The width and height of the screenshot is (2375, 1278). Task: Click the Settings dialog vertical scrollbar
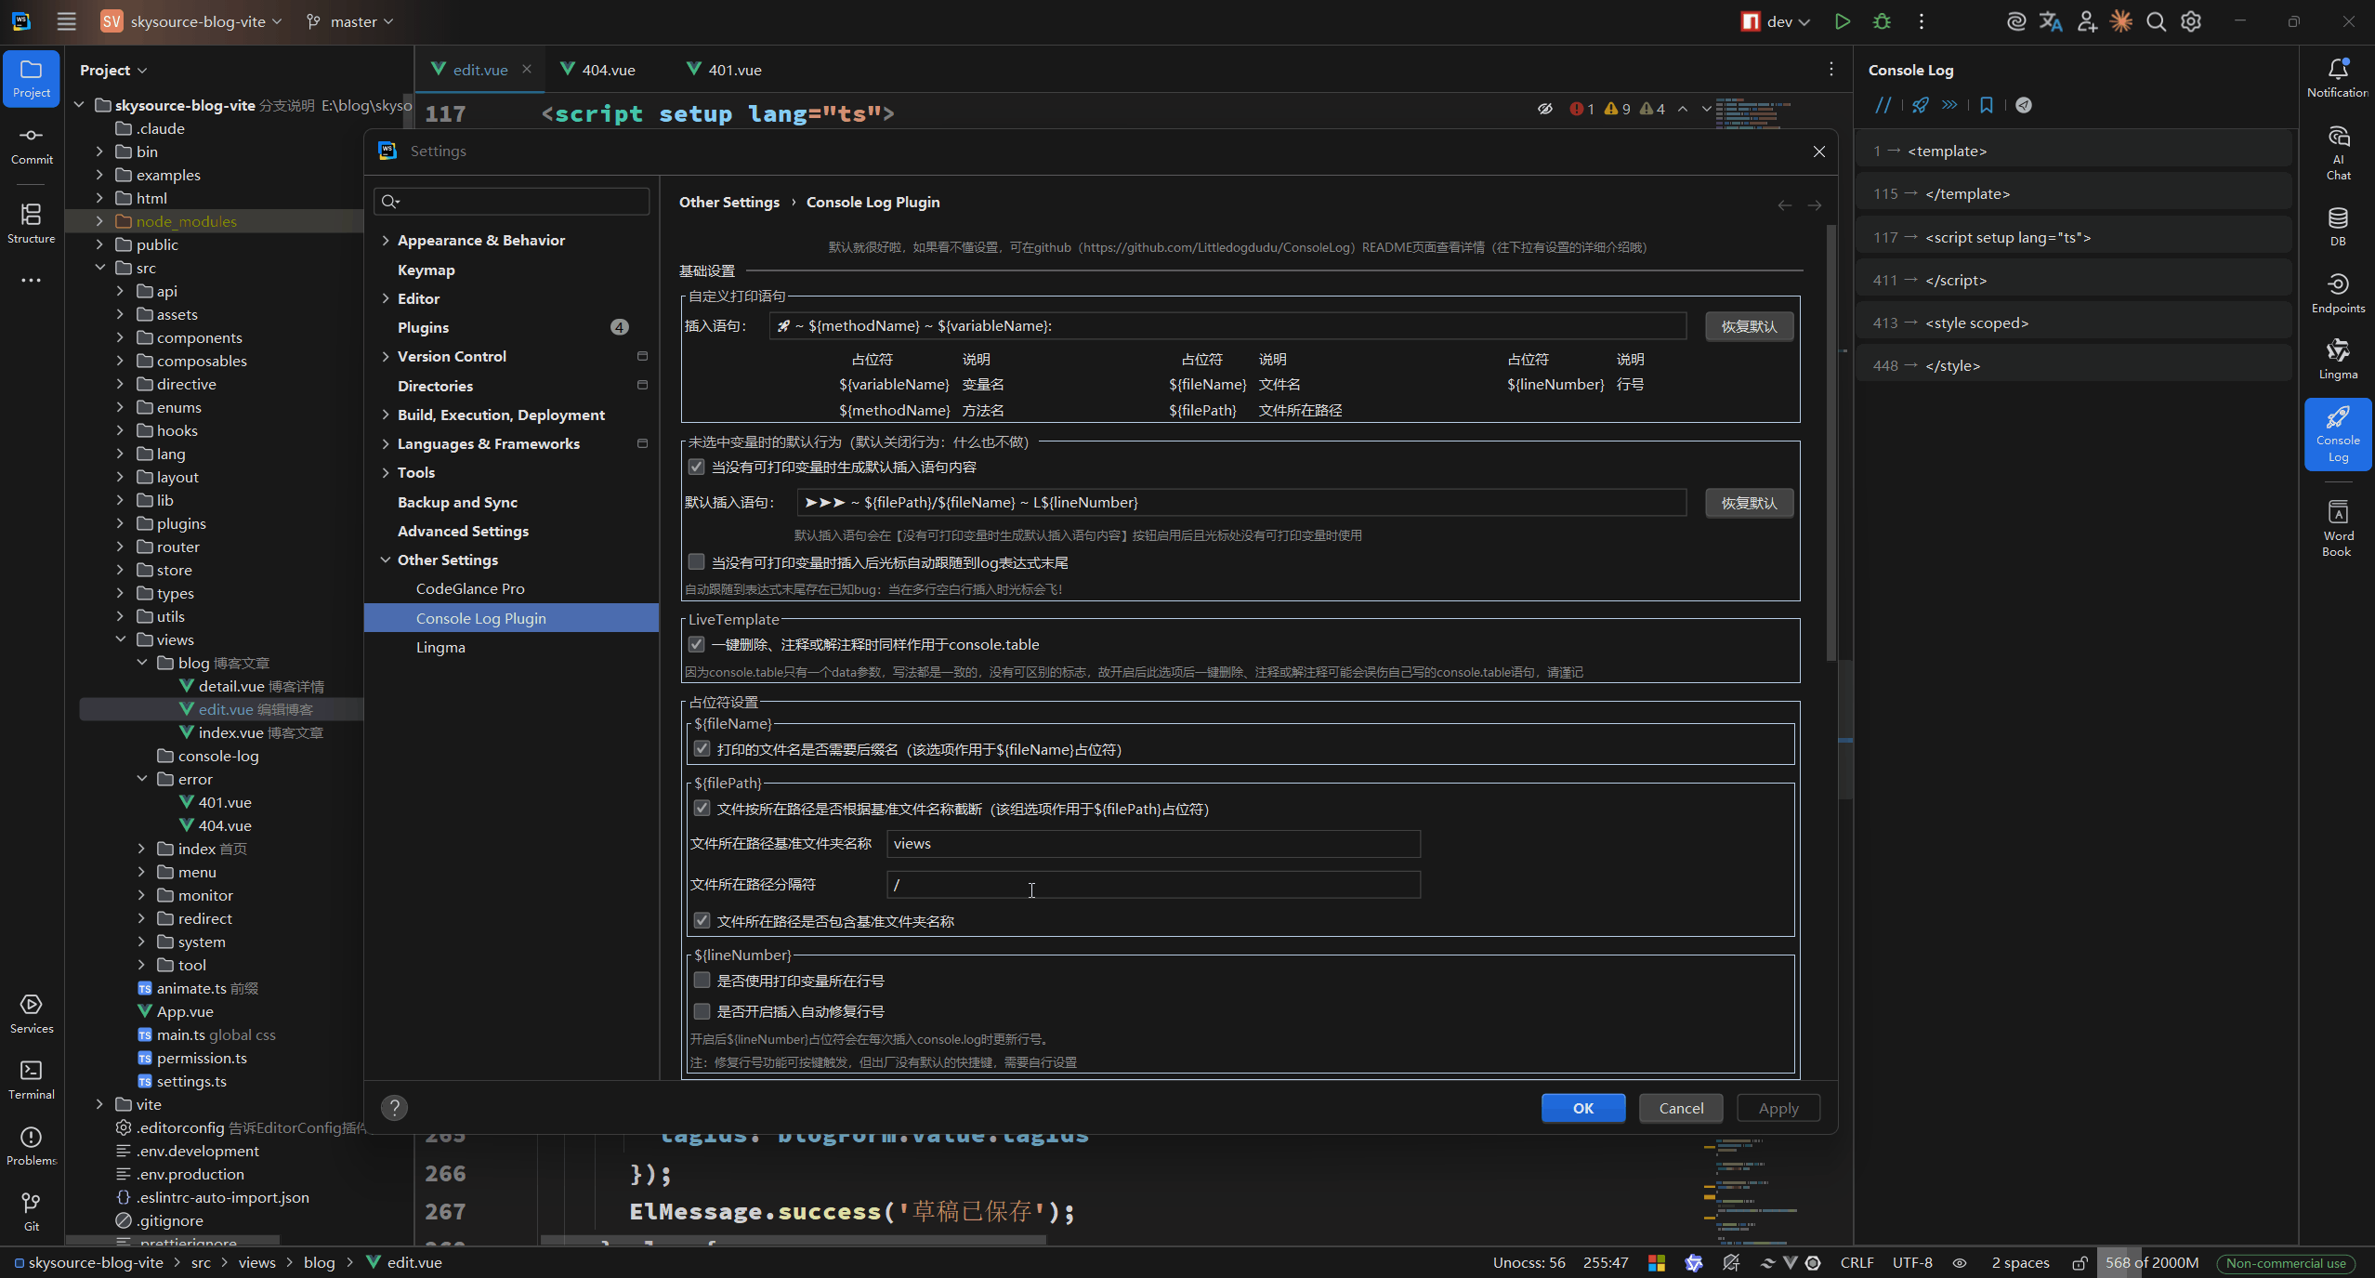pos(1831,442)
